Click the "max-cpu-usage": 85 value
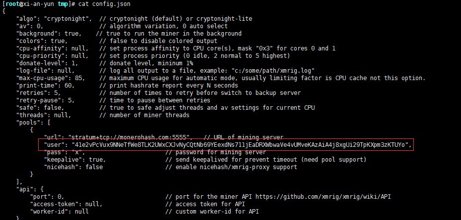This screenshot has width=461, height=220. pyautogui.click(x=51, y=78)
